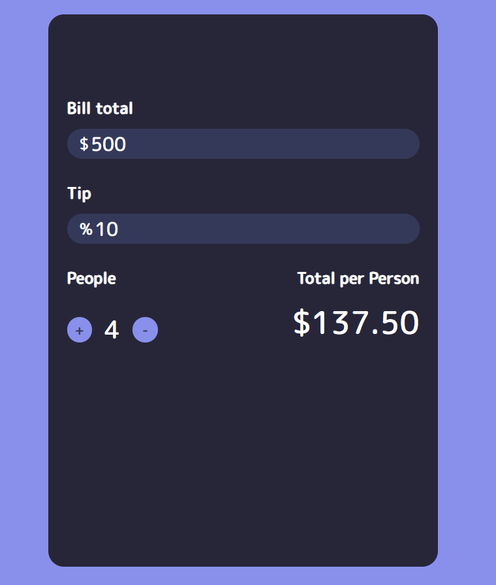496x585 pixels.
Task: Click the $137.50 total amount
Action: 356,323
